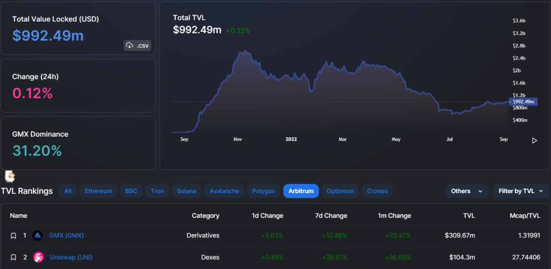Click Uniswap's +0.49% 1d change

click(x=272, y=257)
